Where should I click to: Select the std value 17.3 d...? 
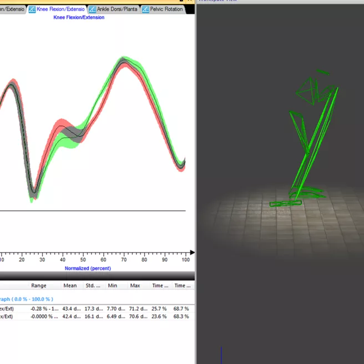point(94,309)
